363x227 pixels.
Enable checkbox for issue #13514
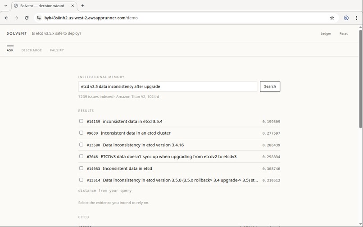[x=81, y=180]
